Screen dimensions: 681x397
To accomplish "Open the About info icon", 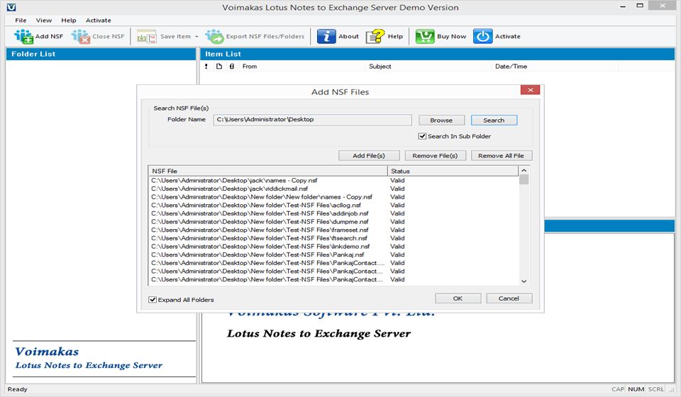I will point(326,36).
